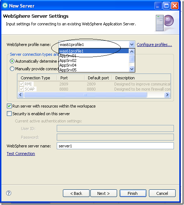Open the Configure profiles link

pyautogui.click(x=154, y=45)
